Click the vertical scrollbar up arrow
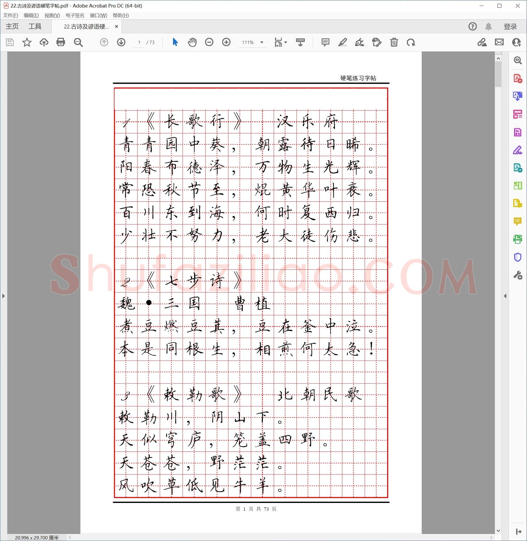 click(x=498, y=59)
